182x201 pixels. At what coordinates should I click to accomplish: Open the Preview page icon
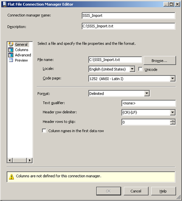point(11,60)
